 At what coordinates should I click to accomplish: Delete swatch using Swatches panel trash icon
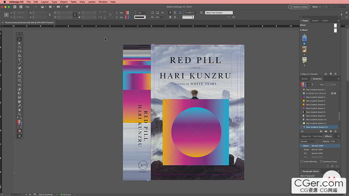(336, 131)
